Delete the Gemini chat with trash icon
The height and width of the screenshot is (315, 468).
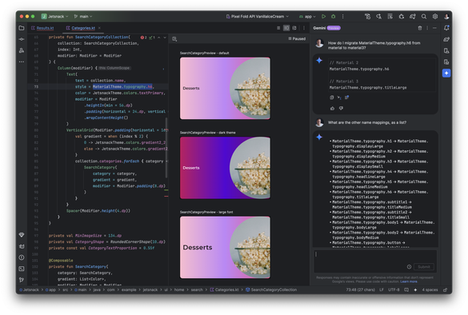[420, 28]
